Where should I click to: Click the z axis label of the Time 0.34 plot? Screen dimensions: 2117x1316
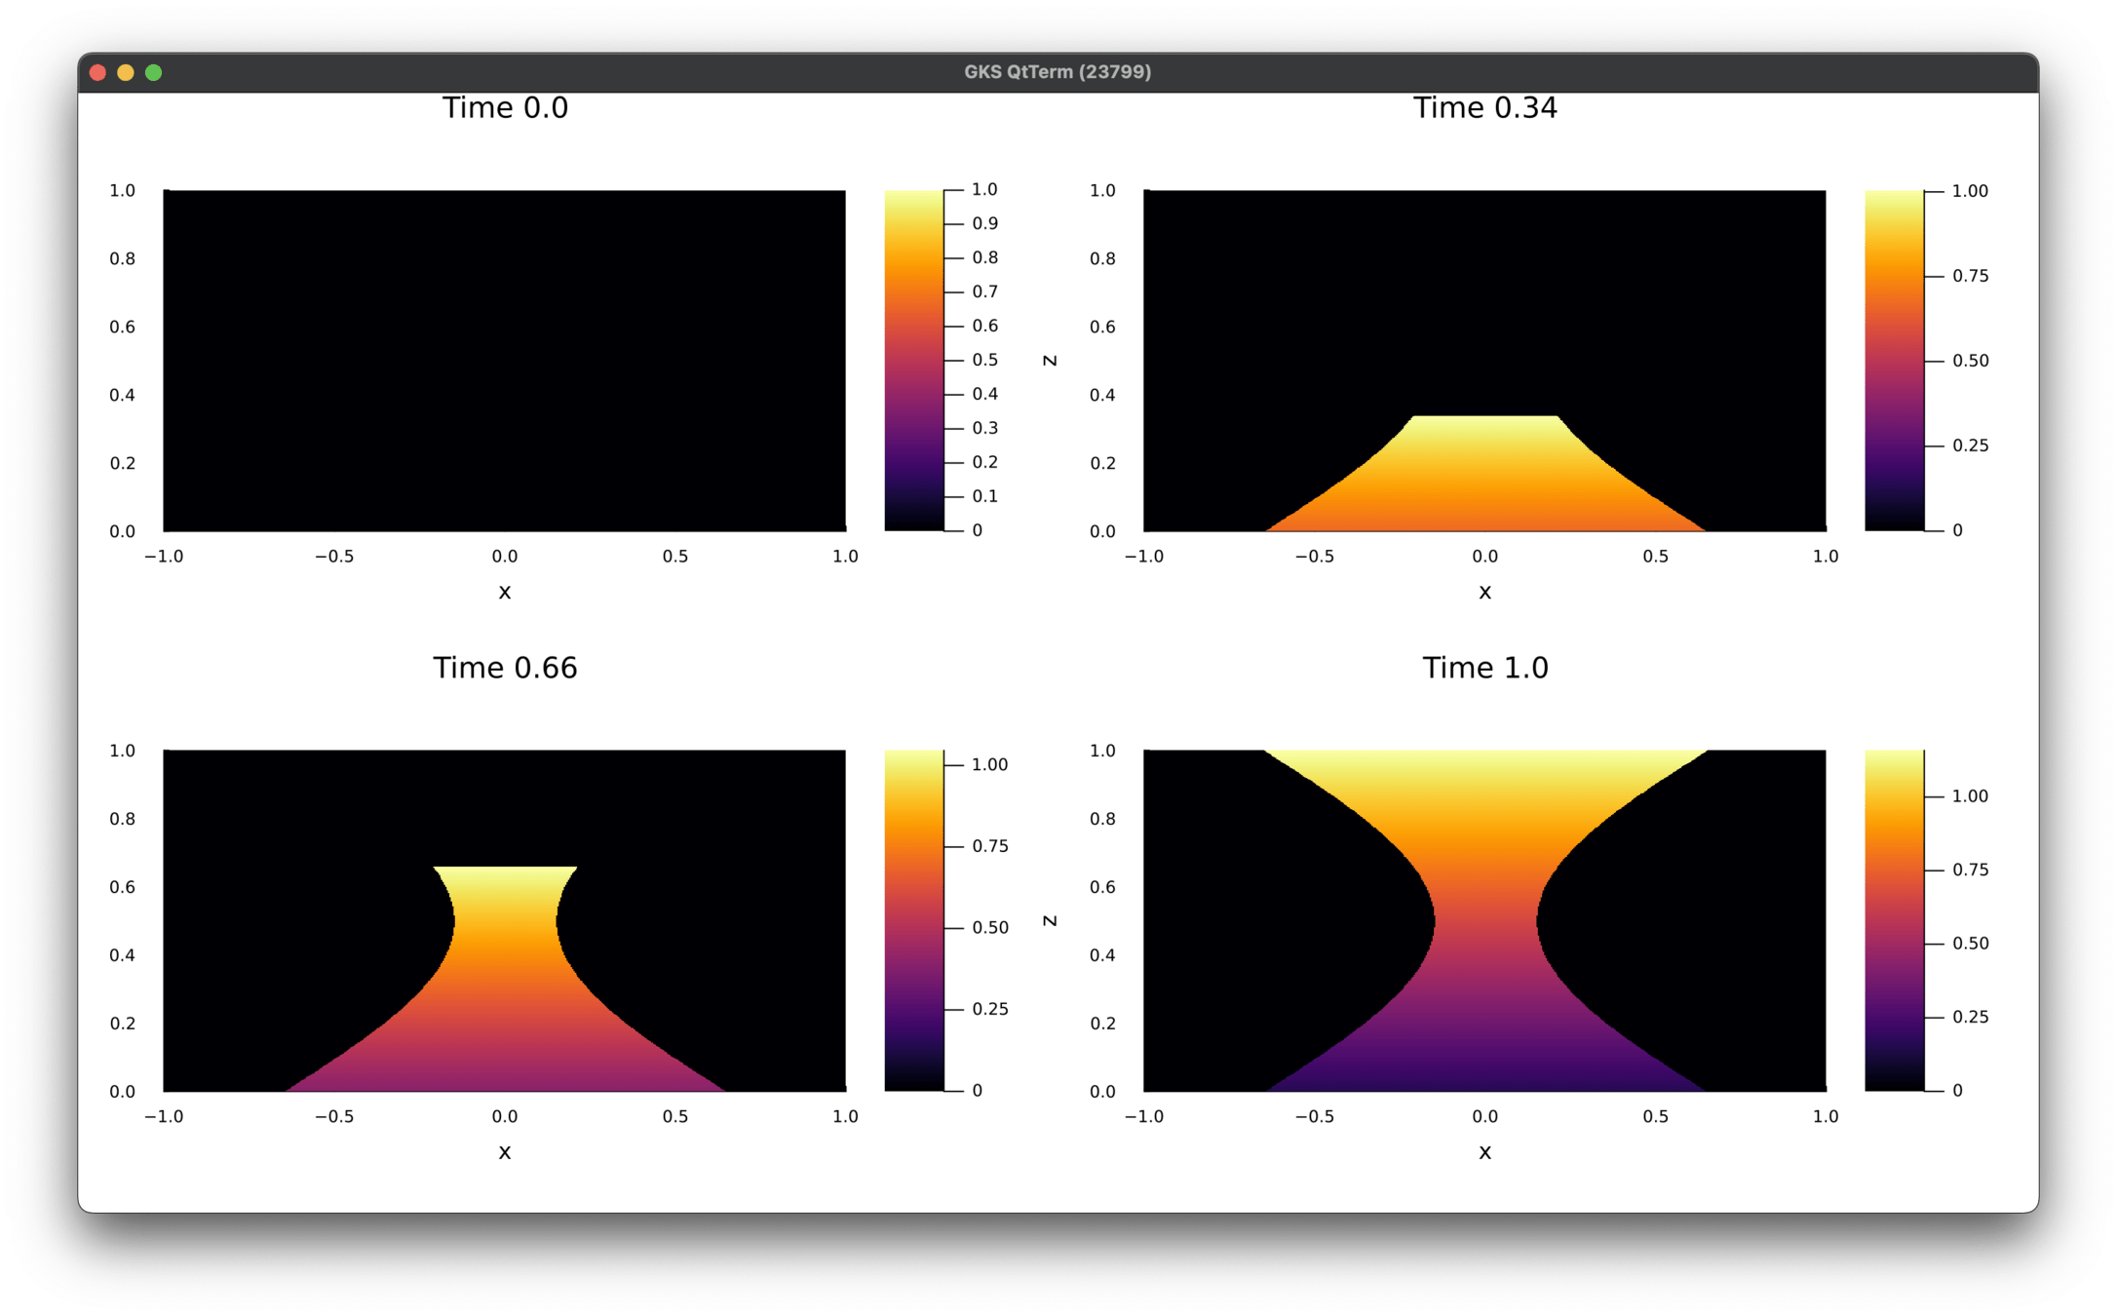1050,361
